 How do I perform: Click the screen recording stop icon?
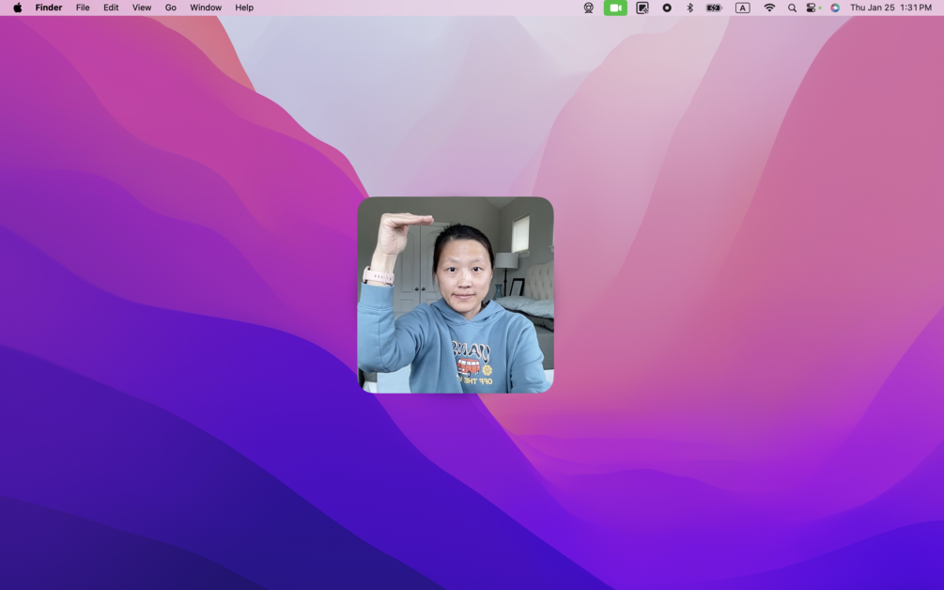tap(667, 8)
